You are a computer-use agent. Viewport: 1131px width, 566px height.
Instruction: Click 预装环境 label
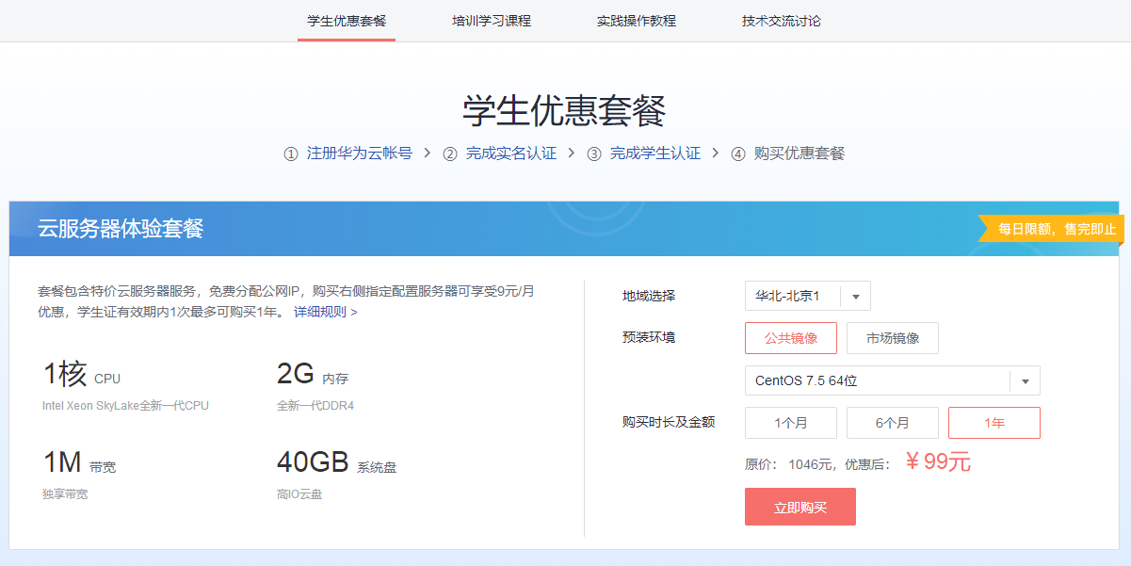click(x=649, y=337)
